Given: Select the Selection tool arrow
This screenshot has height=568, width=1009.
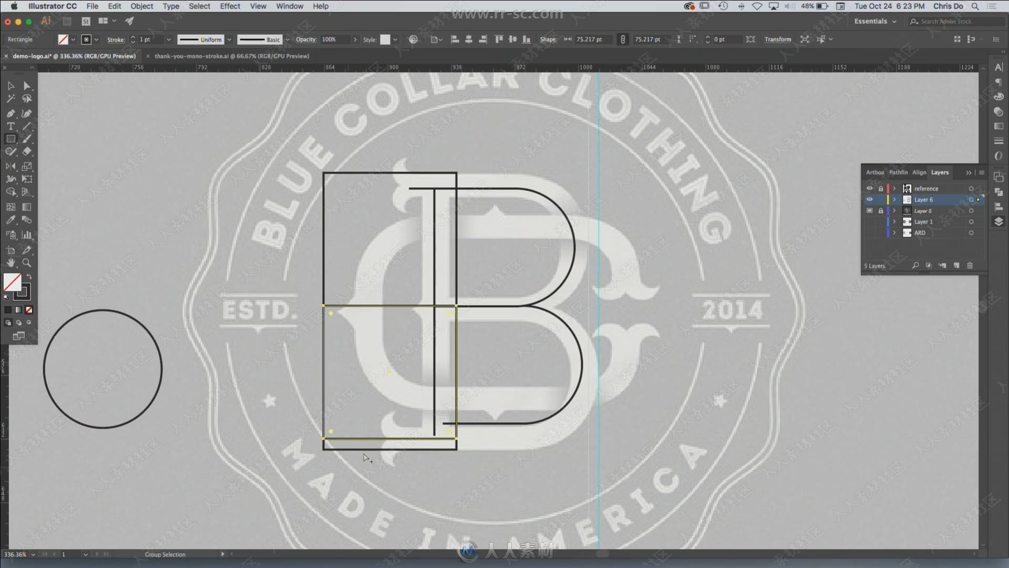Looking at the screenshot, I should [x=11, y=86].
